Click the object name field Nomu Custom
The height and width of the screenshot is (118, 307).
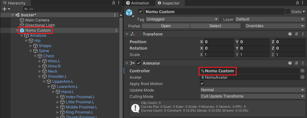click(x=214, y=12)
